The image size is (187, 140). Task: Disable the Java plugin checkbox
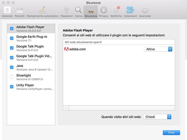tap(12, 67)
